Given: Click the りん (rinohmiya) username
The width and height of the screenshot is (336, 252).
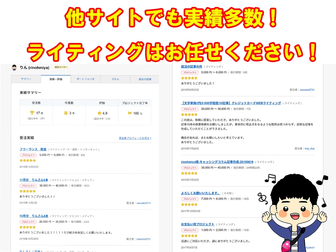Looking at the screenshot, I should pyautogui.click(x=34, y=68).
